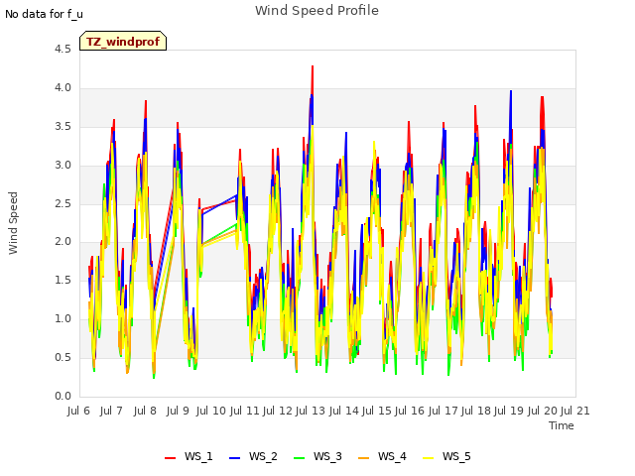Image resolution: width=635 pixels, height=476 pixels.
Task: Click the highest red peak near Jul 13
Action: click(x=313, y=66)
